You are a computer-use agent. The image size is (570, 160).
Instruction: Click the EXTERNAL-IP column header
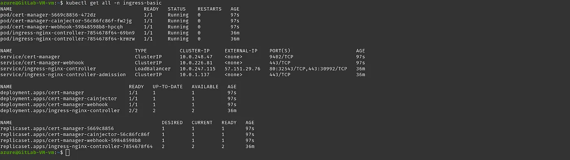click(x=241, y=51)
